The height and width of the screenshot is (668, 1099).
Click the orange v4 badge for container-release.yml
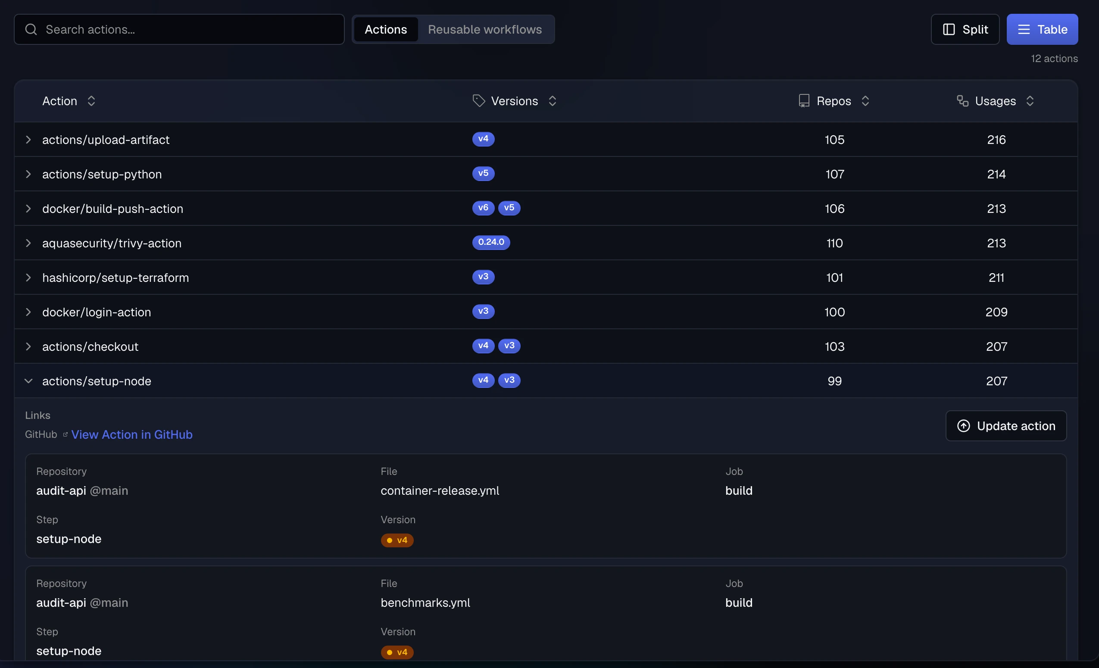tap(397, 540)
